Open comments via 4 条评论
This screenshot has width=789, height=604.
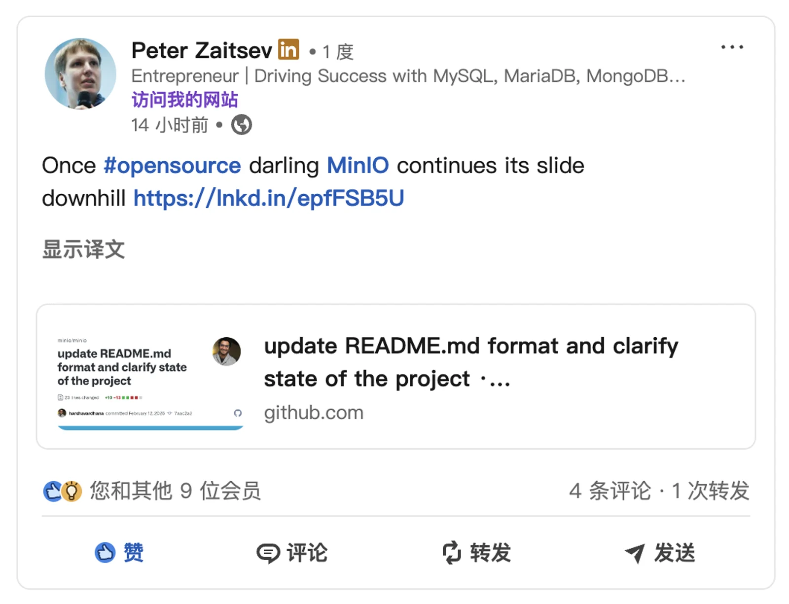pyautogui.click(x=611, y=491)
